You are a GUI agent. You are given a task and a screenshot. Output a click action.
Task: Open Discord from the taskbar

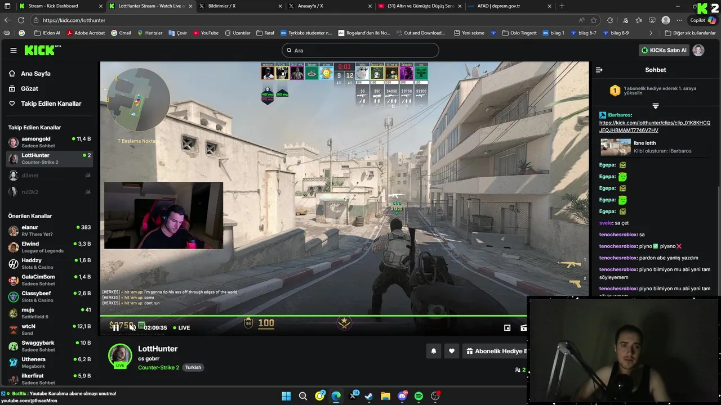pos(402,396)
